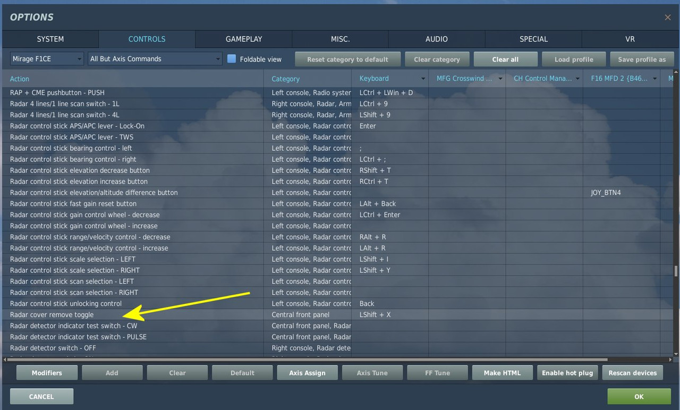The width and height of the screenshot is (680, 410).
Task: Switch to the SYSTEM tab
Action: (50, 39)
